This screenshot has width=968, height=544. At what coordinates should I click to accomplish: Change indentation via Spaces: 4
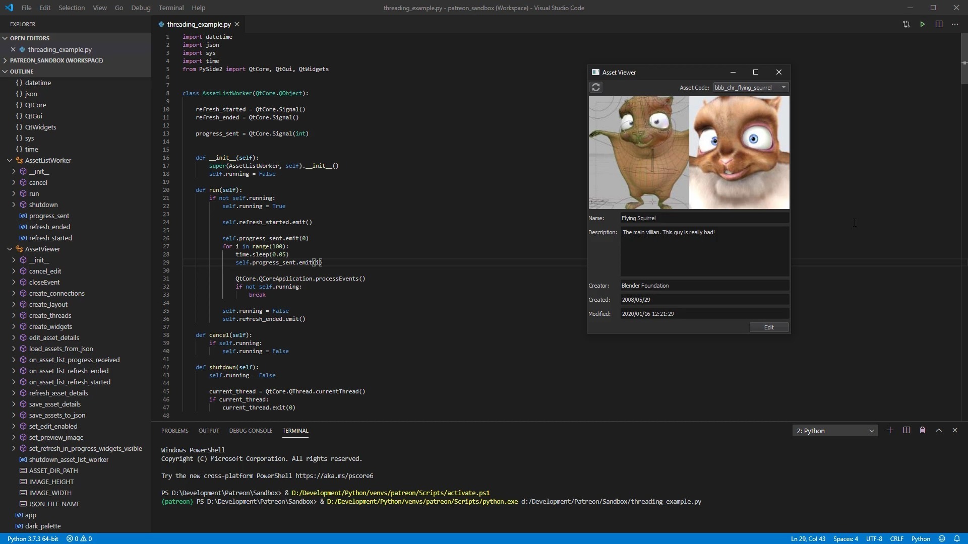[845, 538]
